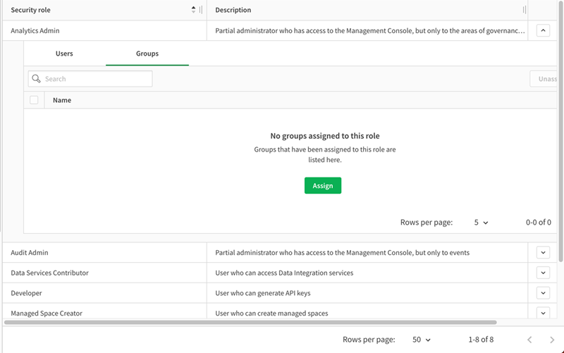Screen dimensions: 564x353
Task: Expand the Developer role row
Action: pos(542,293)
